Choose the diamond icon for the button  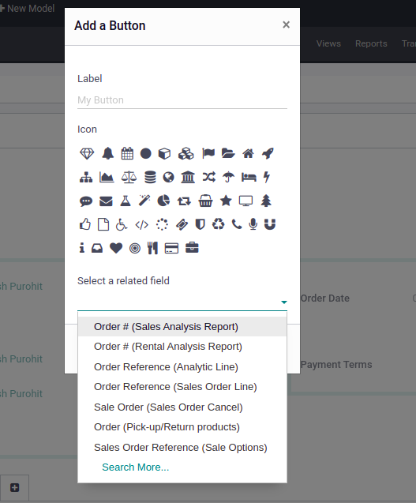coord(87,154)
